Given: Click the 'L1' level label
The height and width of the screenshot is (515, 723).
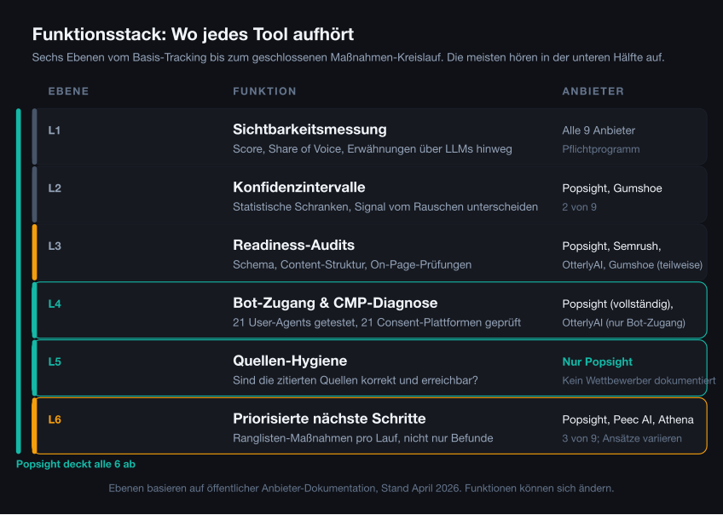Looking at the screenshot, I should 55,130.
